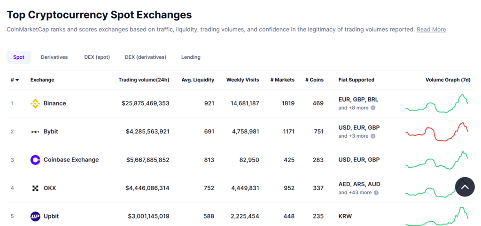
Task: Click Upbit's 7d volume graph
Action: coord(437,217)
